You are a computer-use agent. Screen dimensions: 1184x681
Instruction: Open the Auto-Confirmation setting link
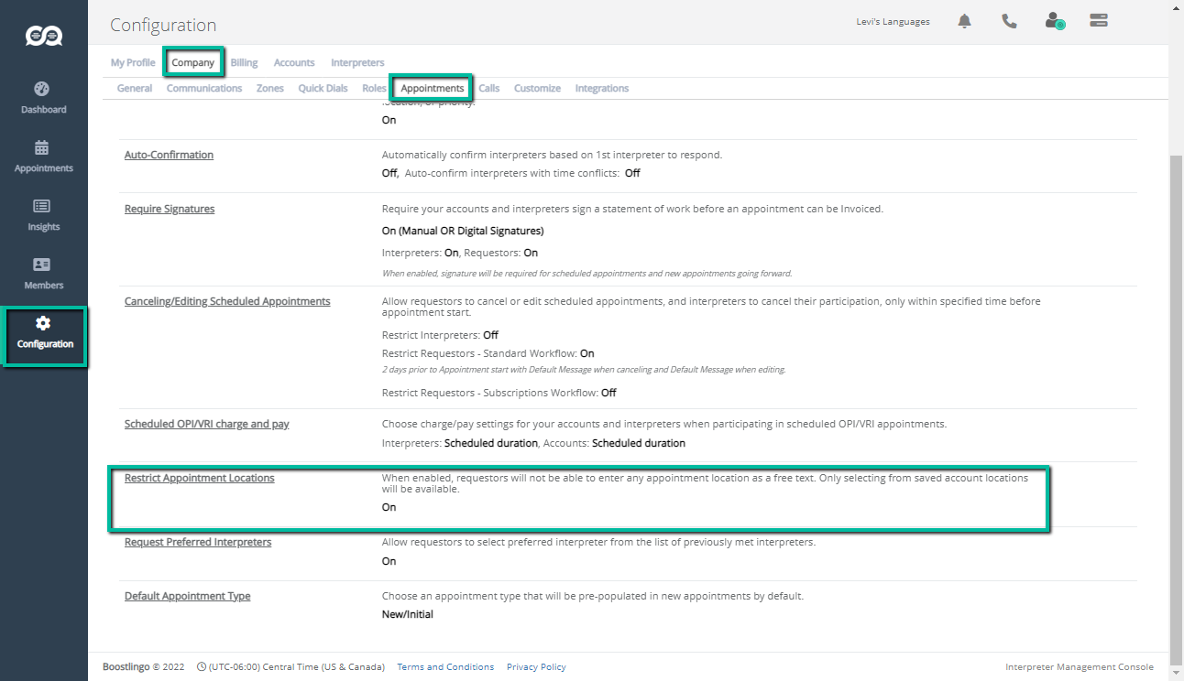click(169, 155)
